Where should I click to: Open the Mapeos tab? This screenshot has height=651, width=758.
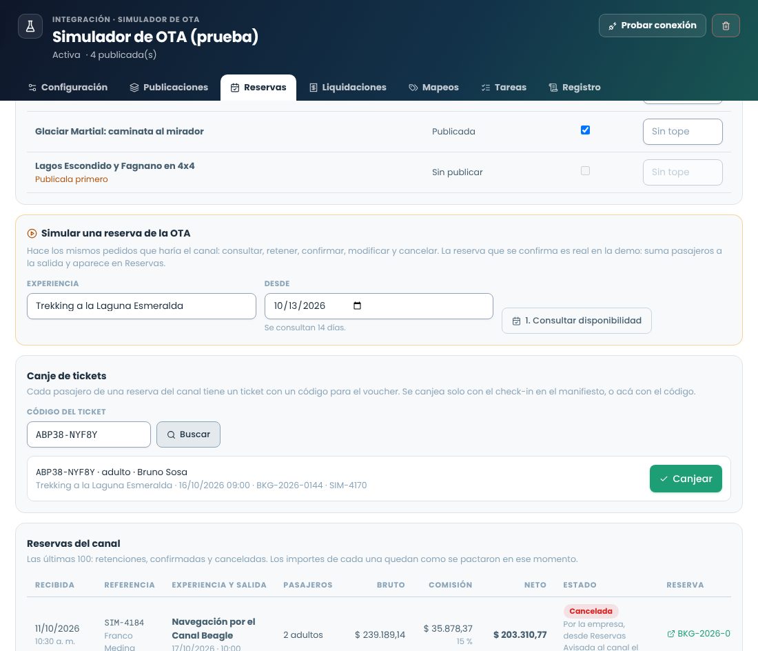tap(433, 88)
